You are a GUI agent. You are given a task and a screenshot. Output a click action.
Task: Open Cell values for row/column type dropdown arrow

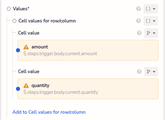tap(154, 21)
